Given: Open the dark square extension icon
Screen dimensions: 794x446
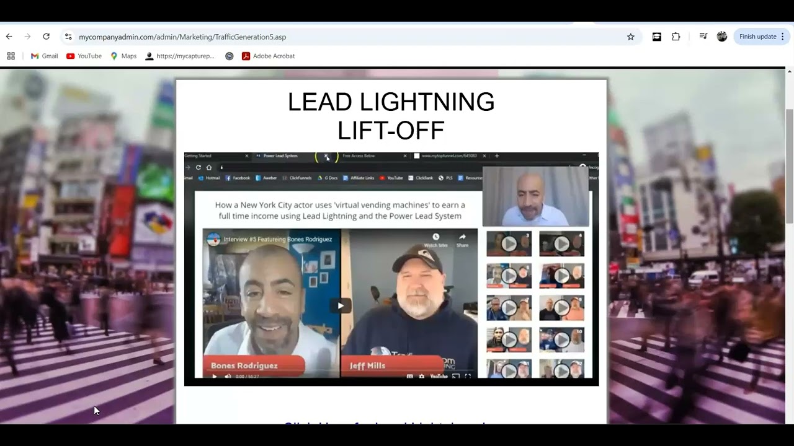Looking at the screenshot, I should click(657, 37).
